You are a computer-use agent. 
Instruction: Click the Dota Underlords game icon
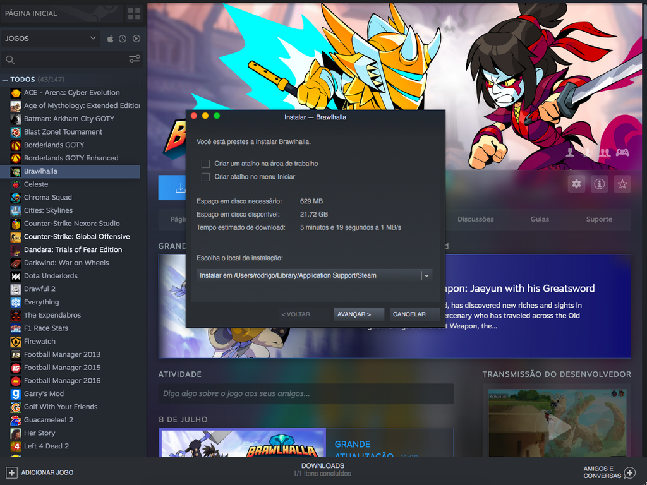(x=16, y=276)
